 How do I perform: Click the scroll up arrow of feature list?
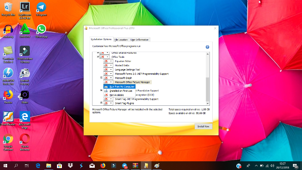pyautogui.click(x=207, y=54)
